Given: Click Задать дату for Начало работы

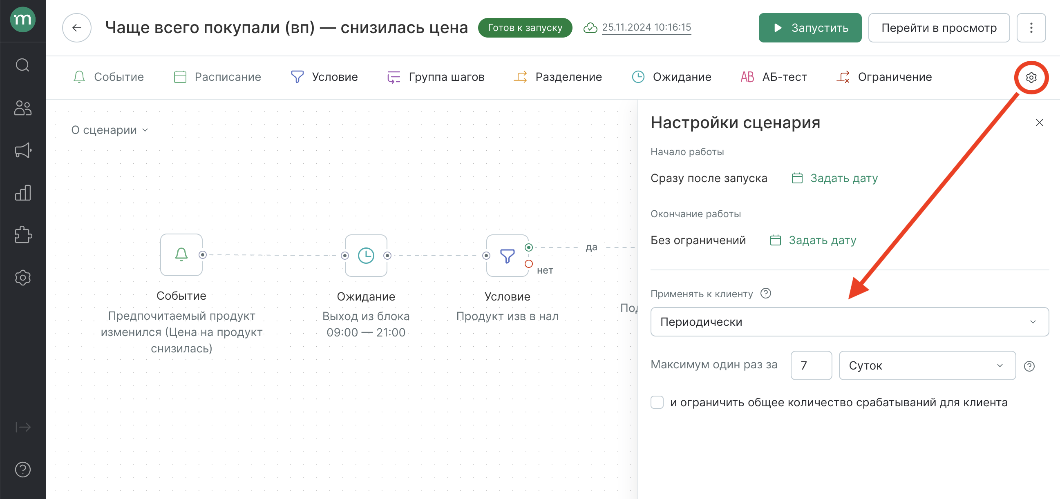Looking at the screenshot, I should (834, 178).
